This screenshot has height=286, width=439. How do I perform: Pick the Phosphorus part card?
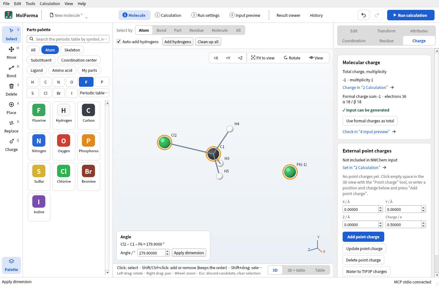89,146
